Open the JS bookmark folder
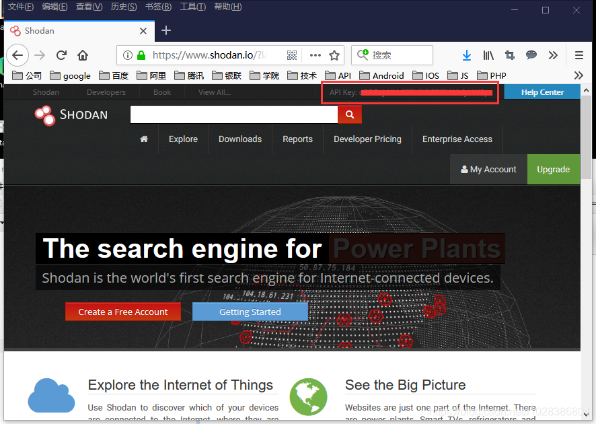 coord(458,75)
